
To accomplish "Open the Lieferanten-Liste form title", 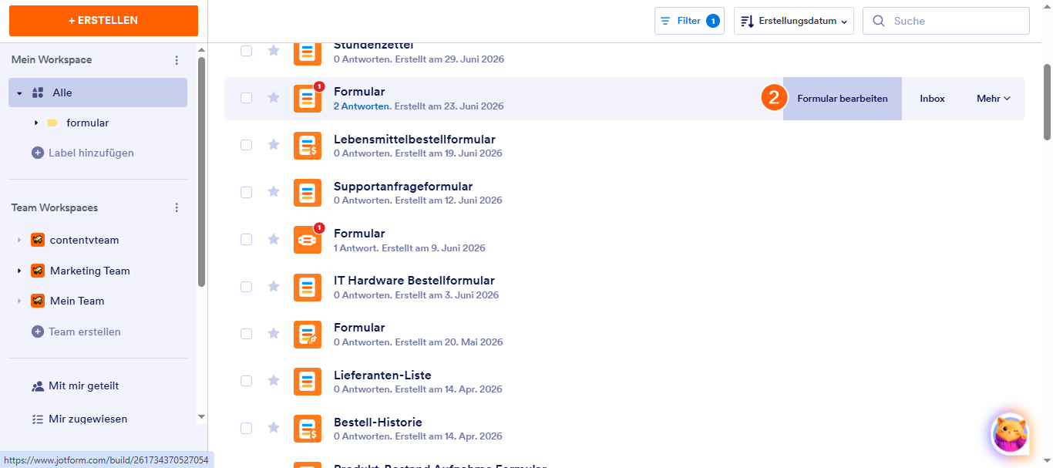I will coord(382,375).
